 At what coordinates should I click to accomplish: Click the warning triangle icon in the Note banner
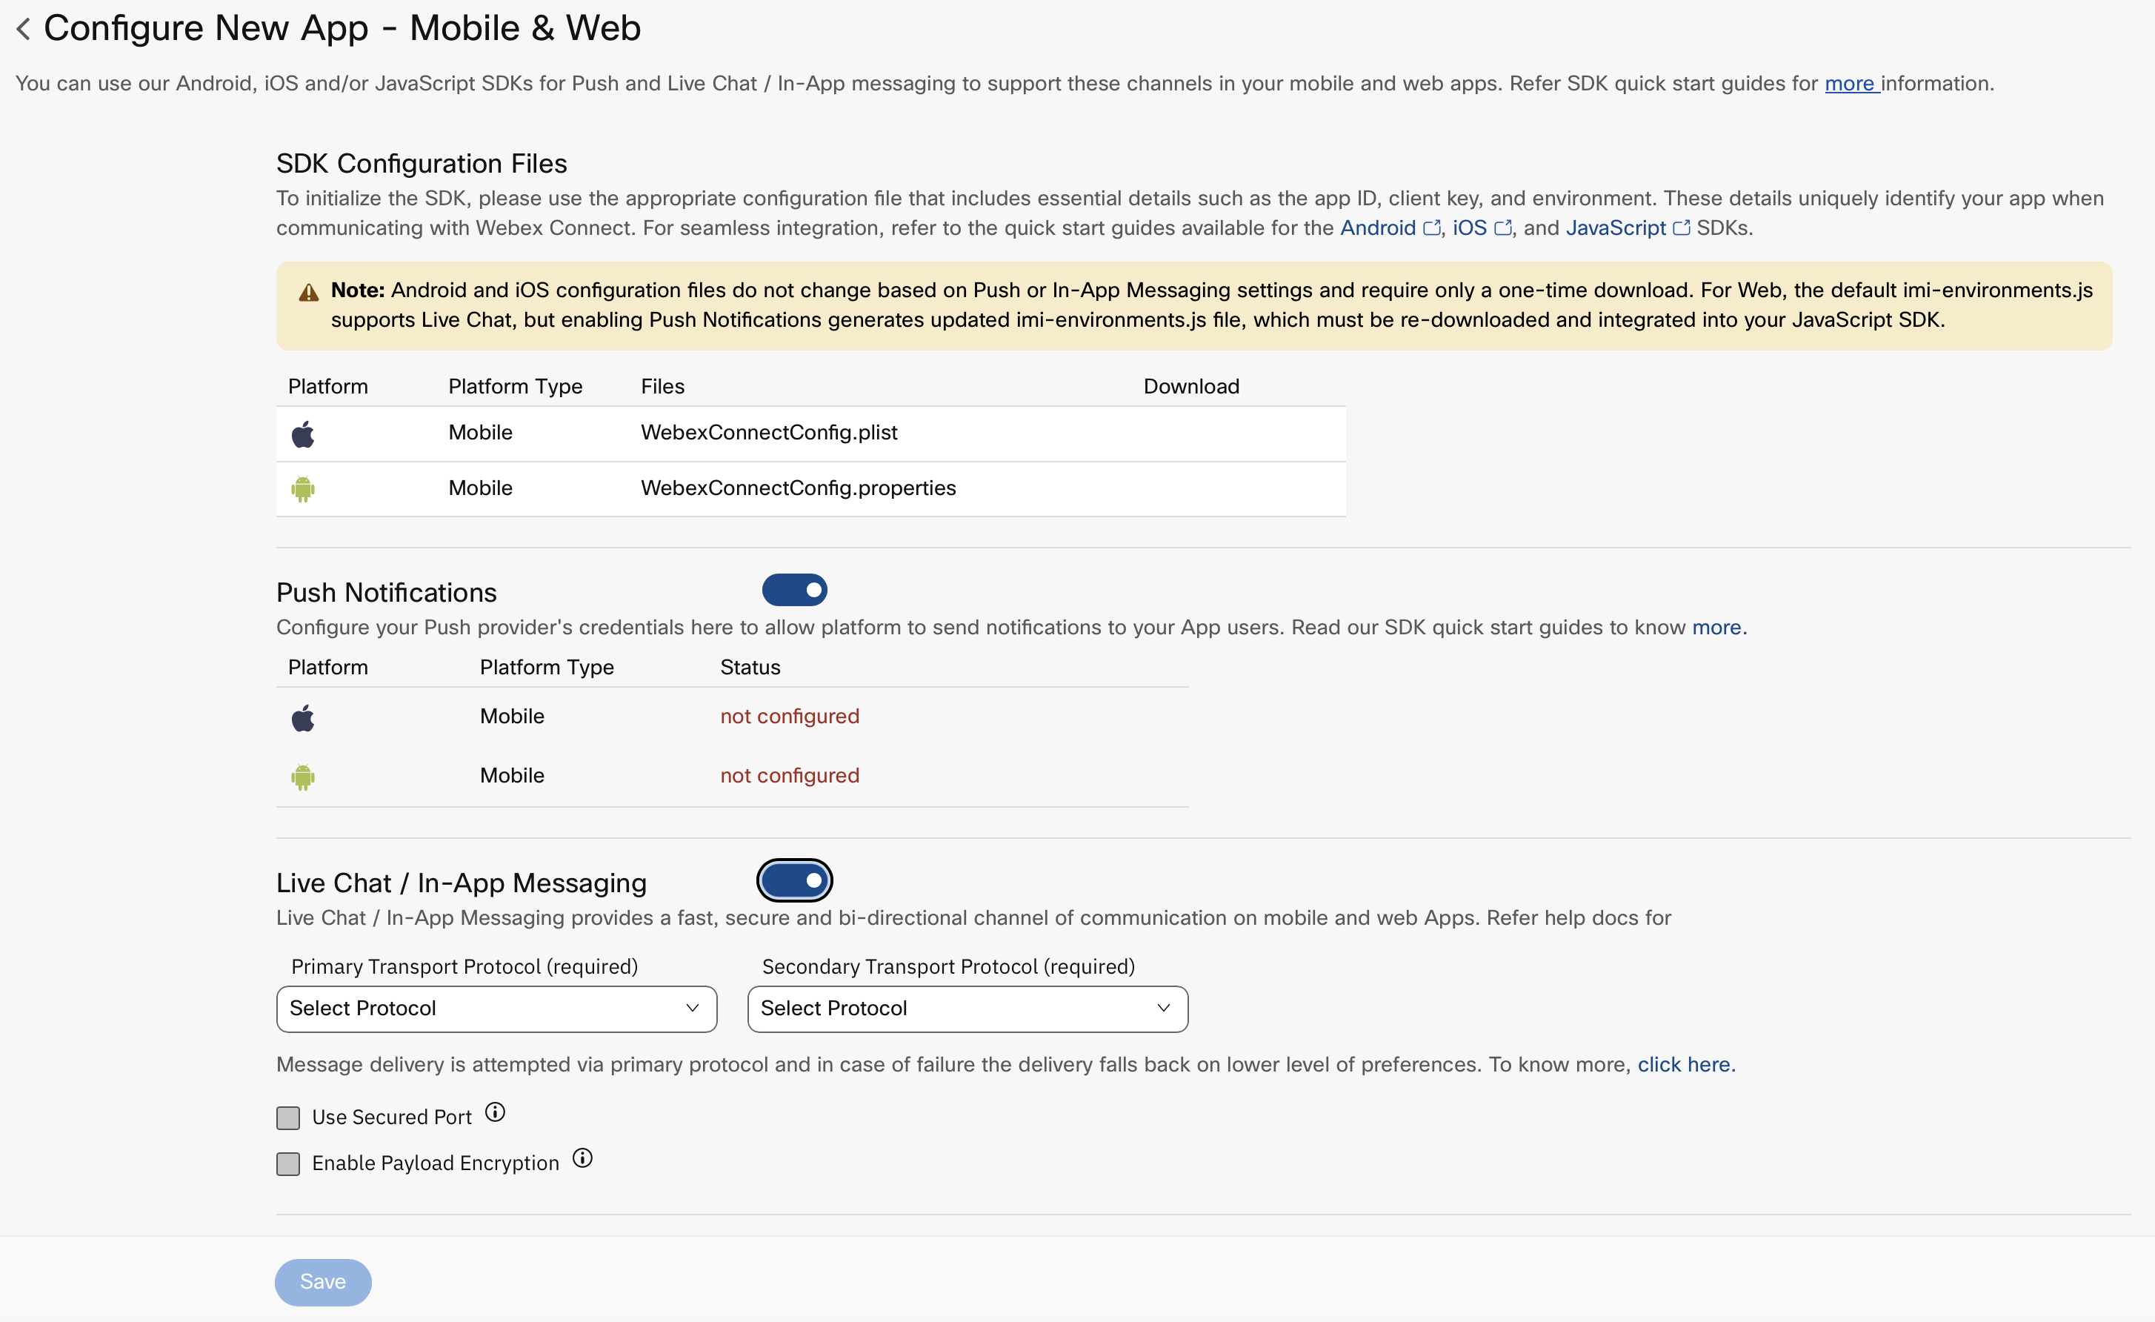click(309, 292)
